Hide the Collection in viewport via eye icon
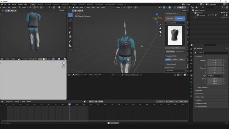 click(x=224, y=13)
